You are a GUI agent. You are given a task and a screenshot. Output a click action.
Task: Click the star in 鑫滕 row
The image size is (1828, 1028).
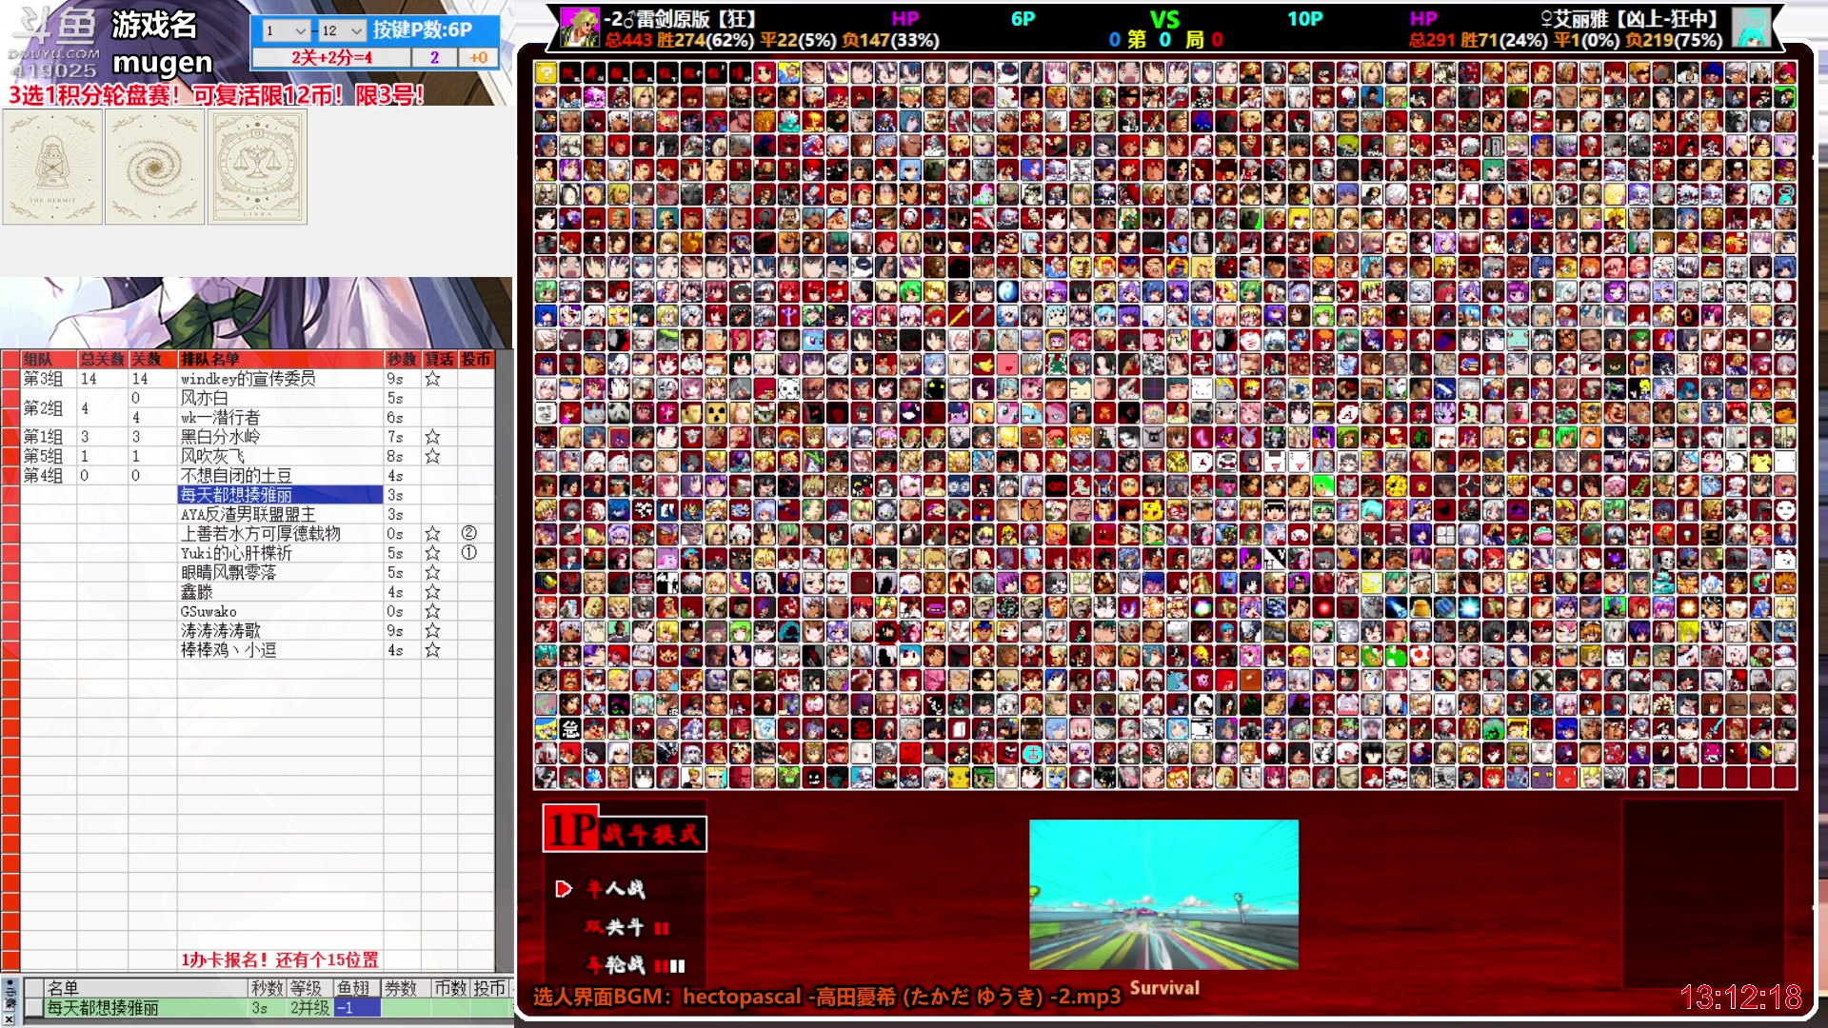coord(432,592)
